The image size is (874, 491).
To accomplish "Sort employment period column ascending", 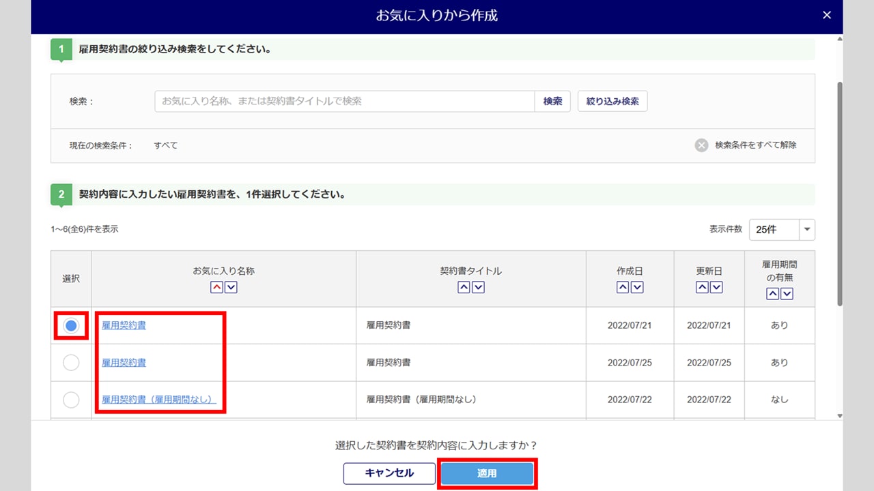I will [x=772, y=294].
